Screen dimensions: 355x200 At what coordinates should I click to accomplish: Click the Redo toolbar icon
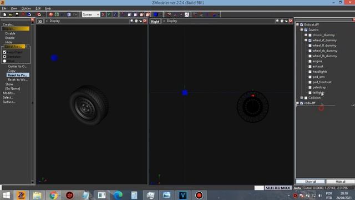point(39,14)
